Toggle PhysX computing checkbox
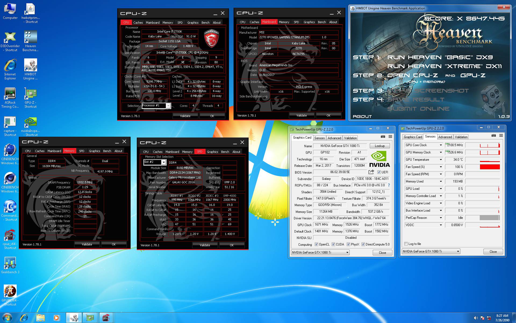 [x=348, y=244]
